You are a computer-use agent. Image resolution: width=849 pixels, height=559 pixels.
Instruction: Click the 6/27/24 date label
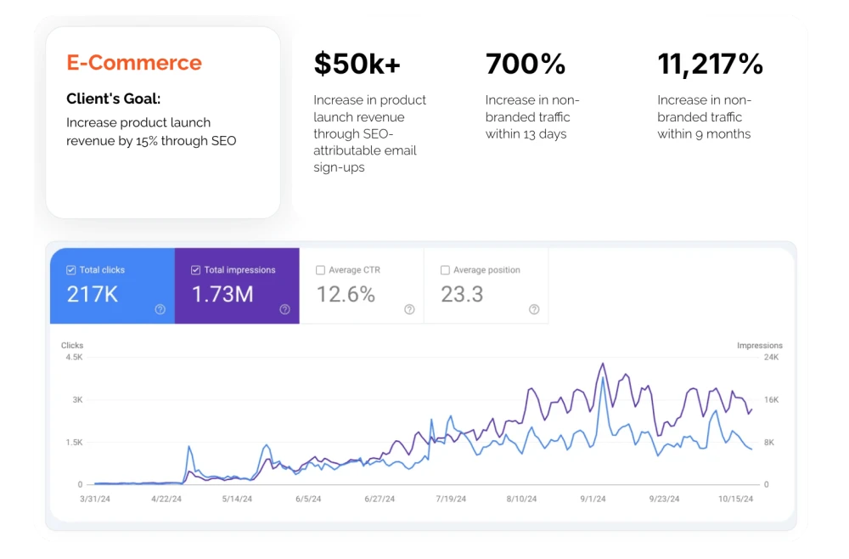click(380, 499)
